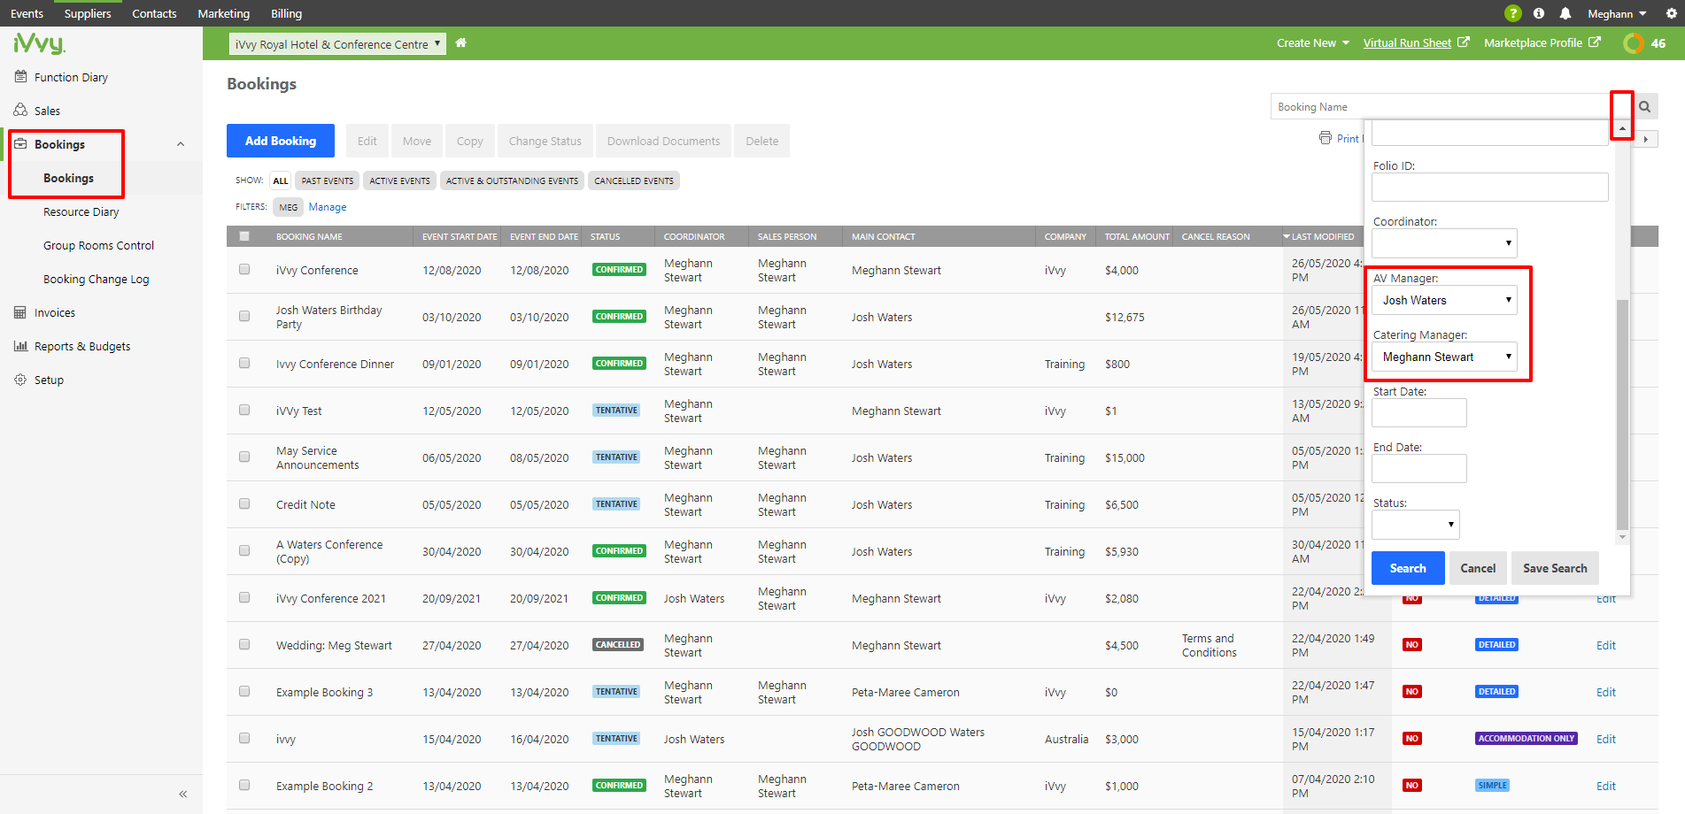Viewport: 1685px width, 814px height.
Task: Go to home via the house icon
Action: 460,42
